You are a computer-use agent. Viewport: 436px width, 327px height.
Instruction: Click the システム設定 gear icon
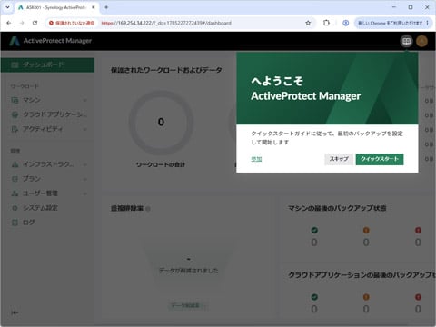[15, 208]
